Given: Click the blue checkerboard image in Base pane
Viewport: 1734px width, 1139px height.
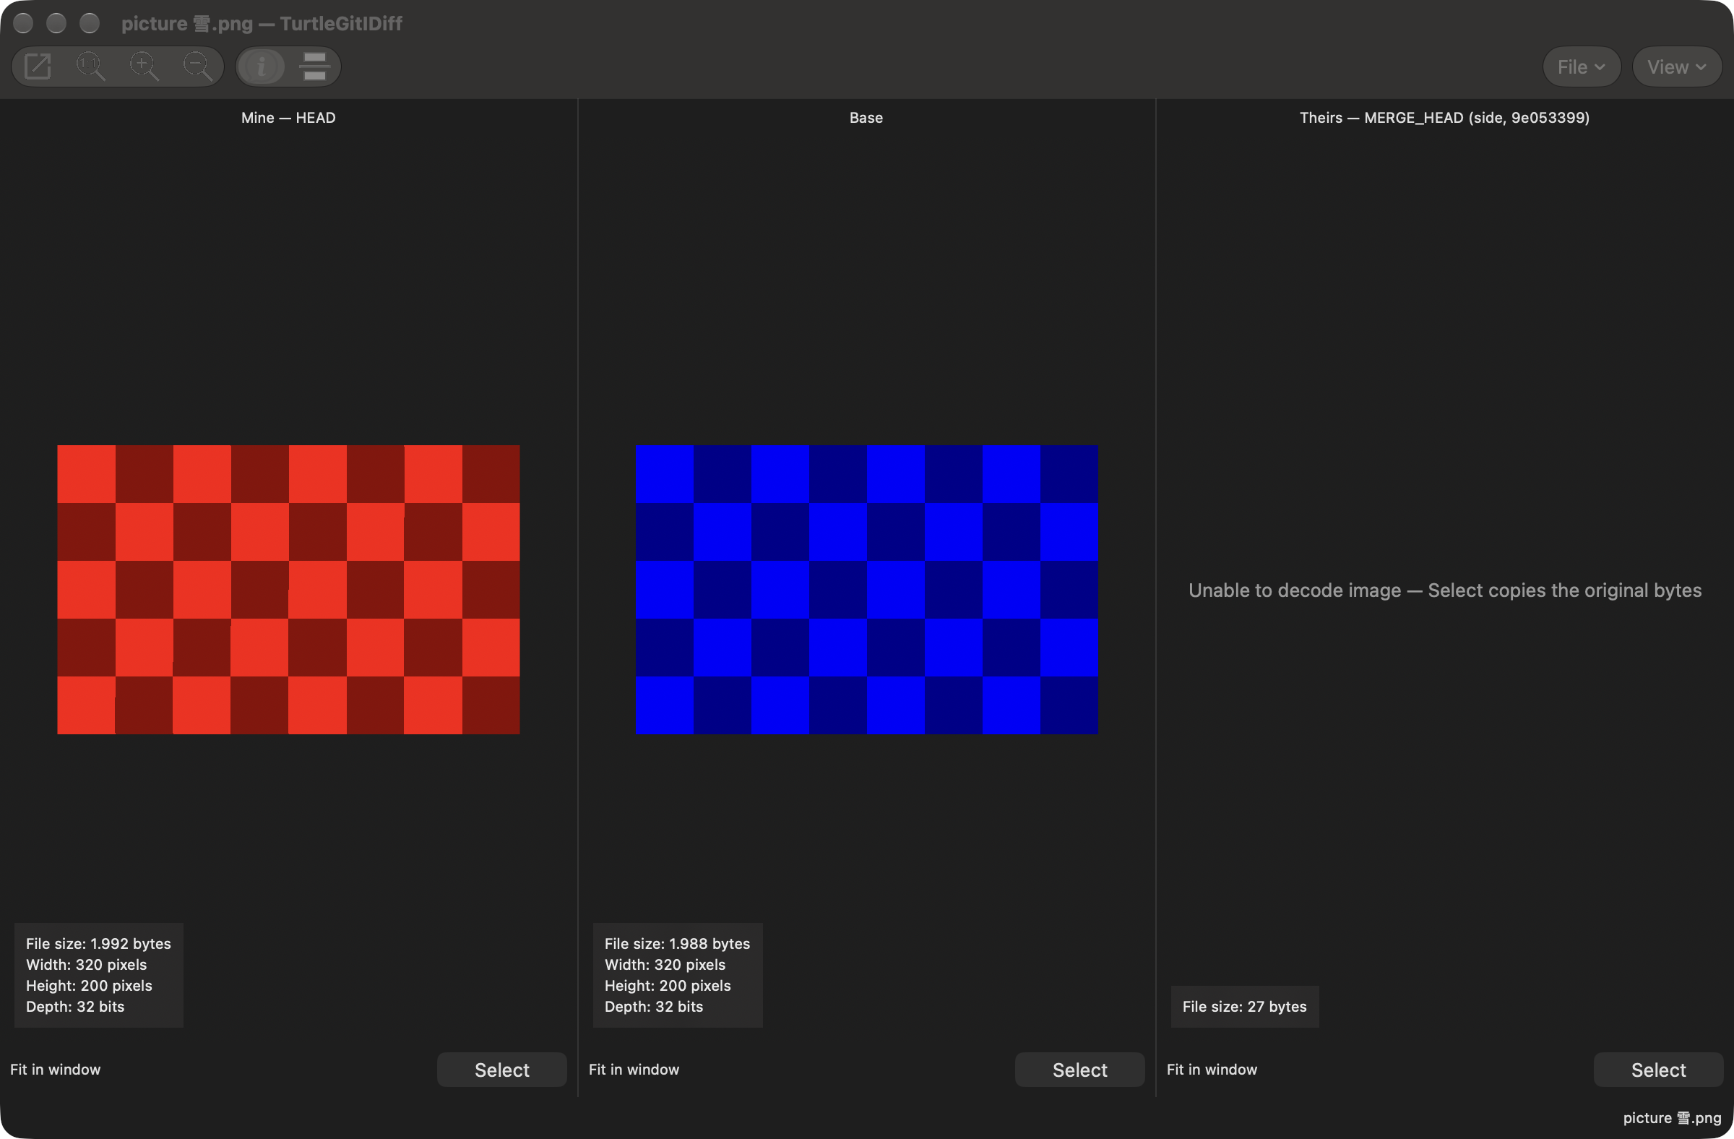Looking at the screenshot, I should pos(867,590).
